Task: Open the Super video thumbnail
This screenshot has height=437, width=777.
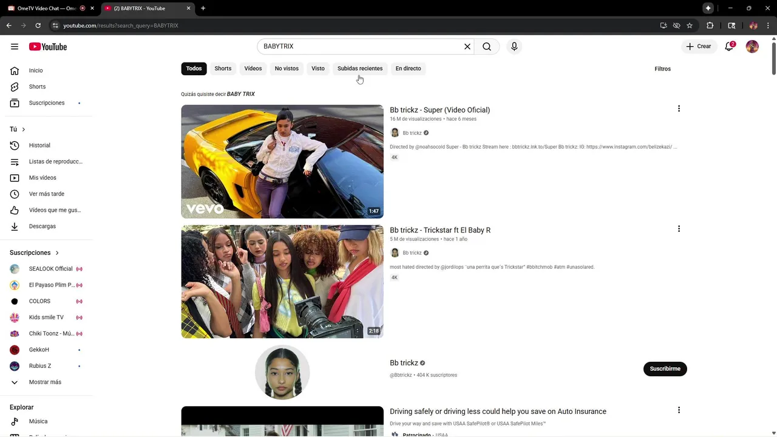Action: coord(282,161)
